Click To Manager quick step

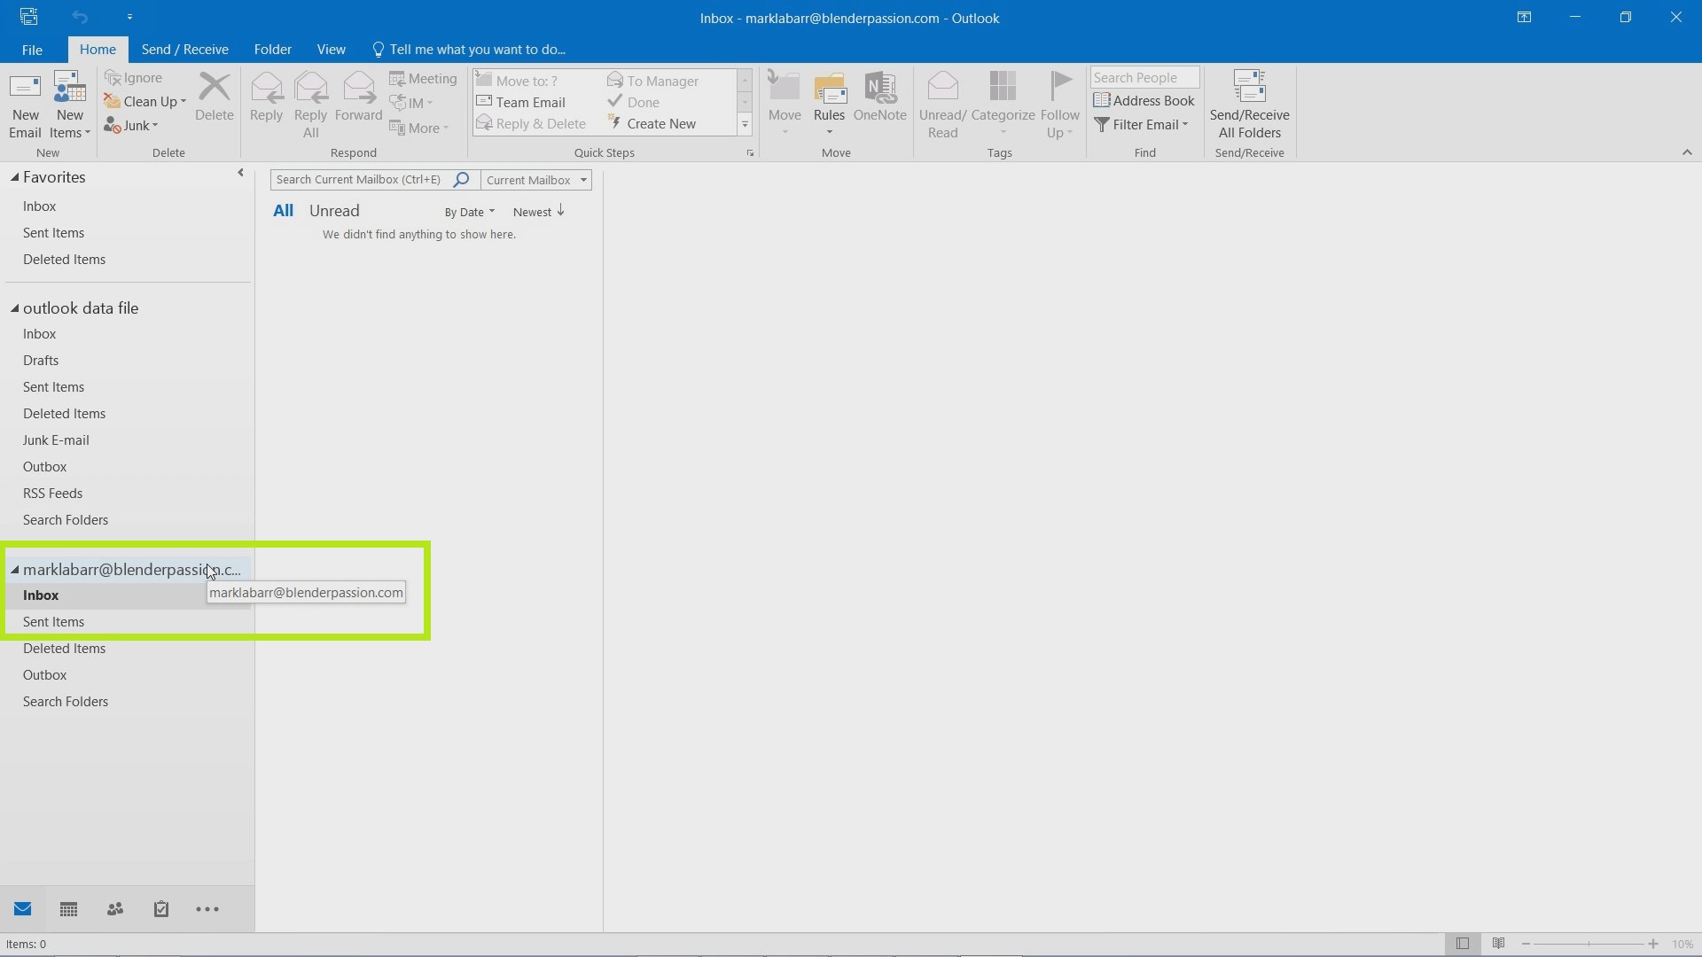(653, 82)
